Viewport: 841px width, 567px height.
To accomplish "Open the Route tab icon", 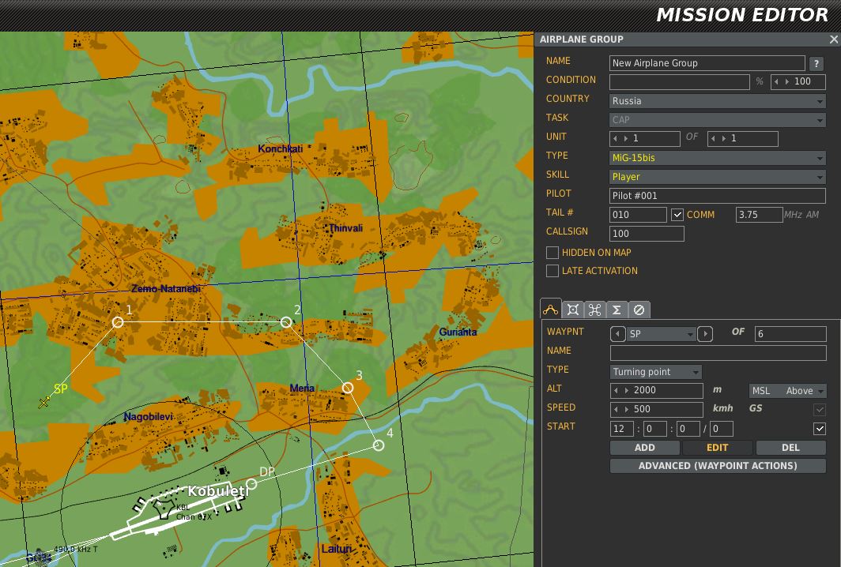I will [551, 310].
